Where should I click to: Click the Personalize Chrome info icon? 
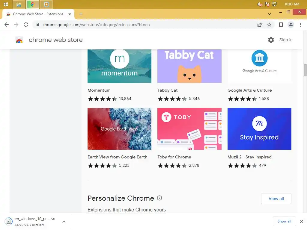[x=159, y=198]
